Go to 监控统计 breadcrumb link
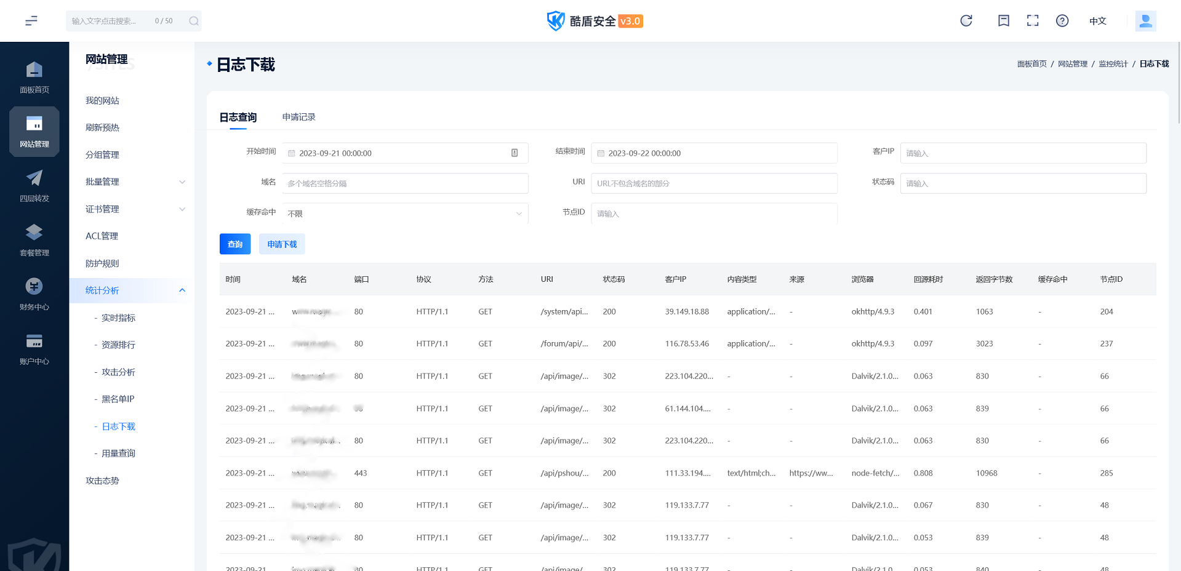The height and width of the screenshot is (571, 1181). (1113, 64)
